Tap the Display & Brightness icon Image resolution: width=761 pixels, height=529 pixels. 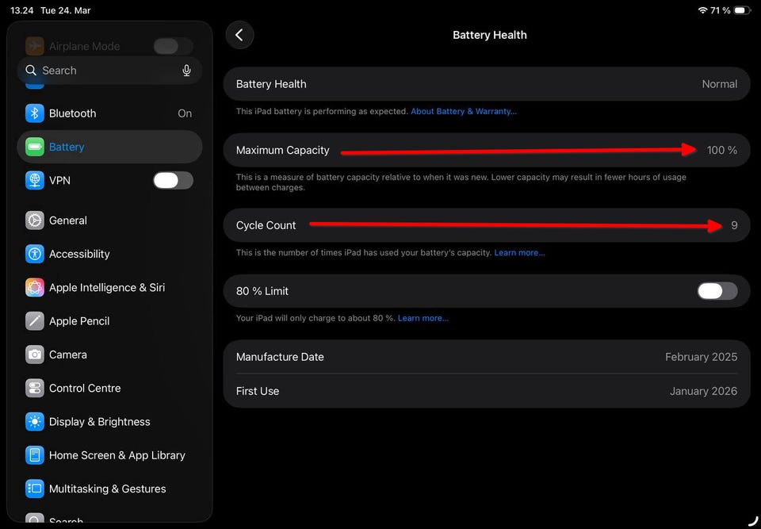(34, 422)
